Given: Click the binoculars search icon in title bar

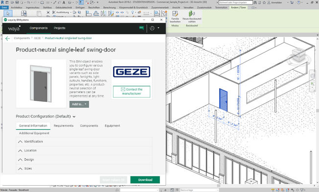Looking at the screenshot, I should pos(255,2).
